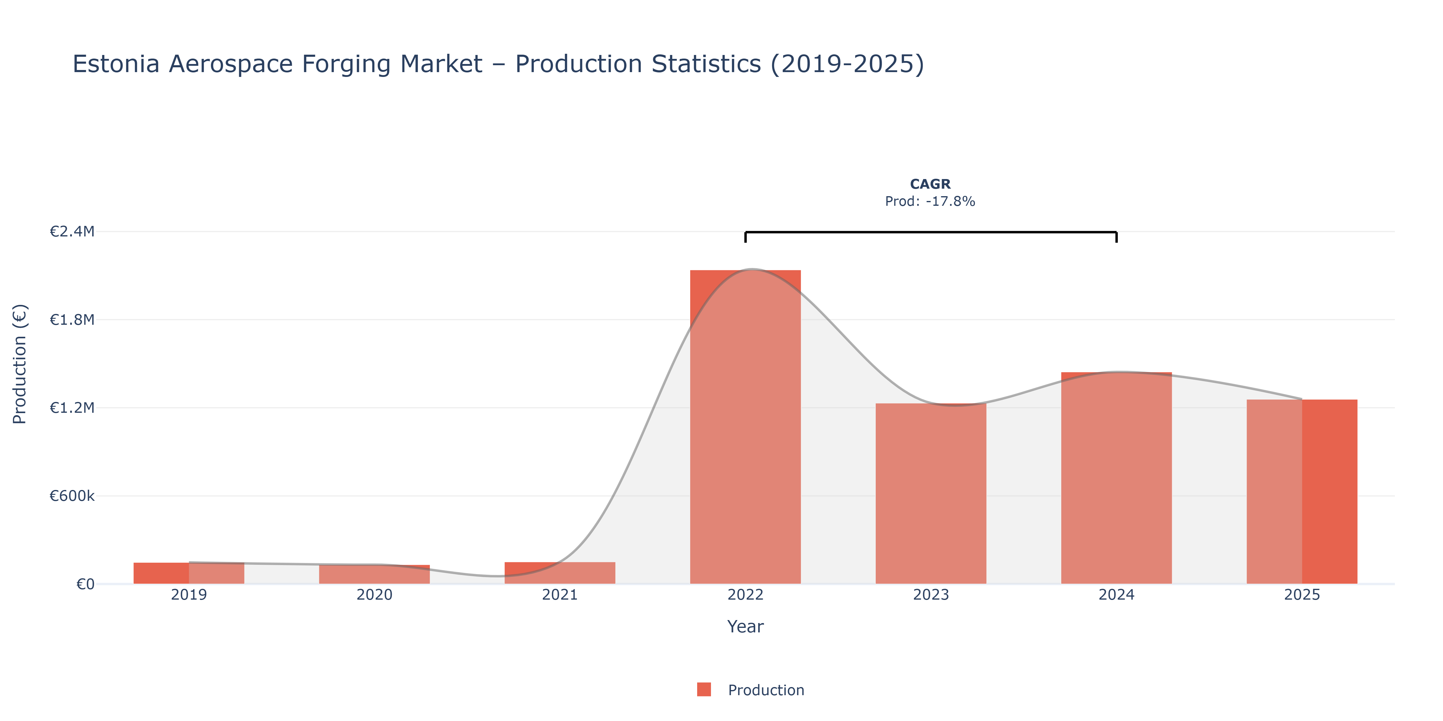The width and height of the screenshot is (1443, 721).
Task: Click the 2022 x-axis label
Action: tap(745, 595)
